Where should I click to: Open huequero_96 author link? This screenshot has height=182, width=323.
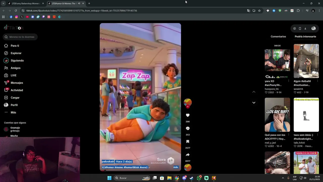coord(272,89)
